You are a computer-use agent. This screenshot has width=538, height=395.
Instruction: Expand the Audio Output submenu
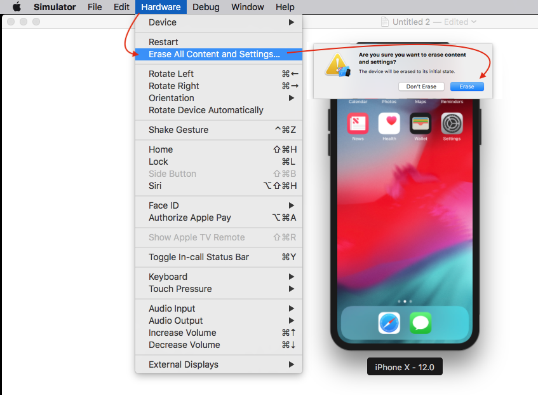[219, 321]
